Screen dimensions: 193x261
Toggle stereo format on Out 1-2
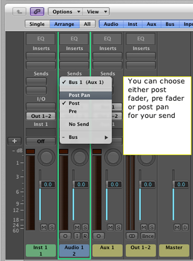pos(132,236)
